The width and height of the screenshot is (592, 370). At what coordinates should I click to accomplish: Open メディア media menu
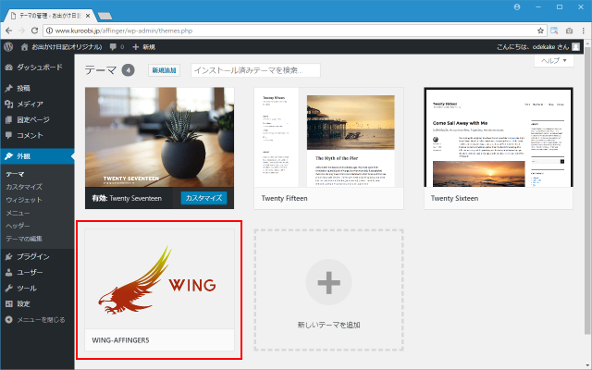click(x=37, y=105)
